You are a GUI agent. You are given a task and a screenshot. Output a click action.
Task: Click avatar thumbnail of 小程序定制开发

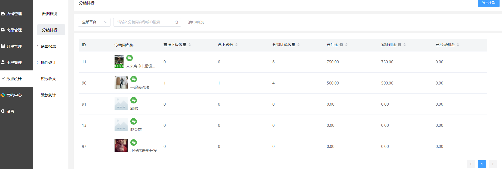click(121, 146)
